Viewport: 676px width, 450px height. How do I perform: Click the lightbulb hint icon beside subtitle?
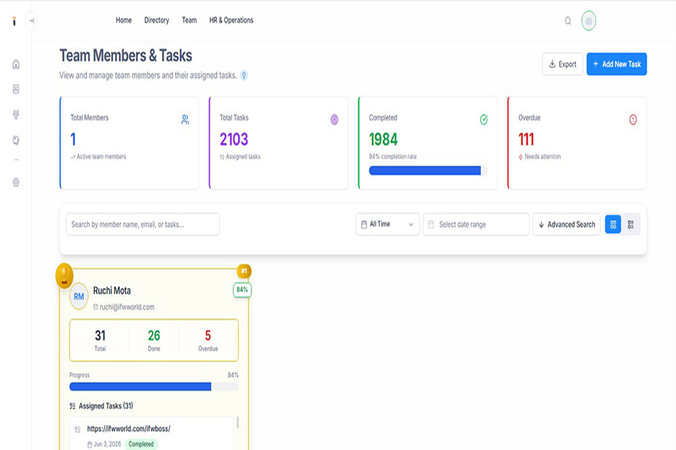pyautogui.click(x=244, y=76)
